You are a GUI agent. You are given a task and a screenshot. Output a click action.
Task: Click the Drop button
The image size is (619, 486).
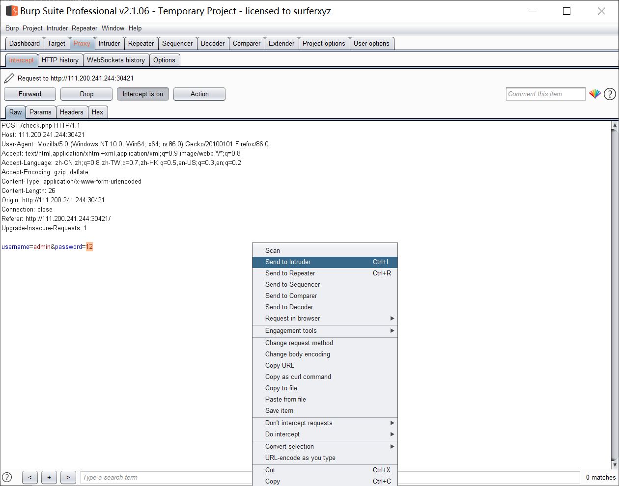[x=86, y=94]
